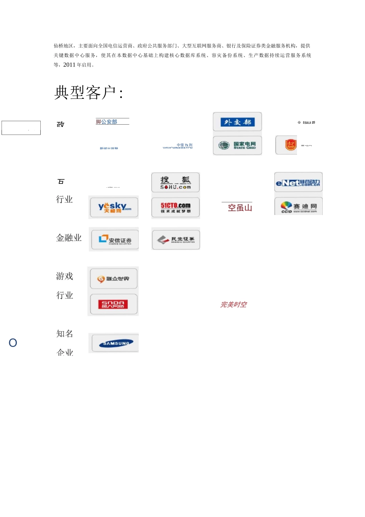The height and width of the screenshot is (517, 365).
Task: Click the 知名 category label
Action: pyautogui.click(x=65, y=334)
